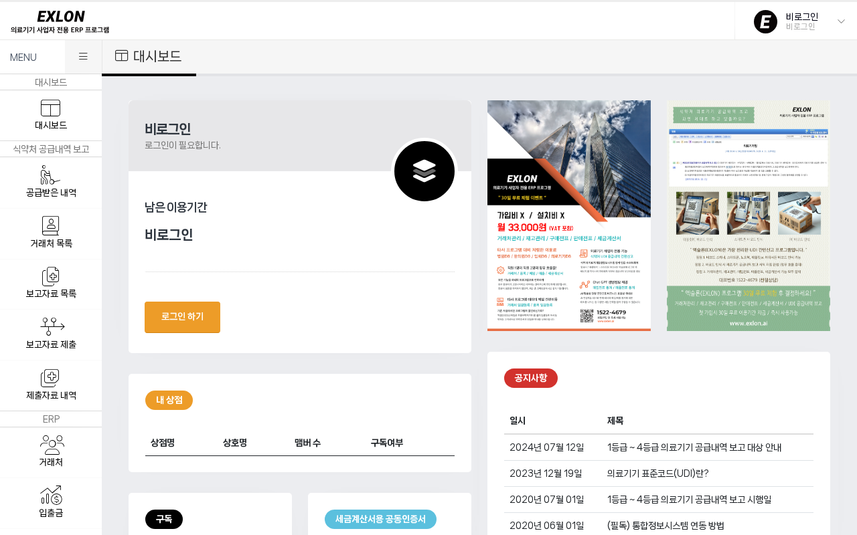Open 제출자료 내역 in the sidebar
Viewport: 857px width, 535px height.
[x=51, y=386]
